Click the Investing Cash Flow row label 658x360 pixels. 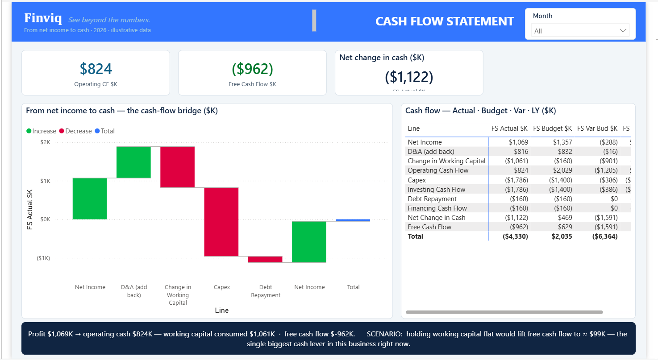pyautogui.click(x=436, y=190)
